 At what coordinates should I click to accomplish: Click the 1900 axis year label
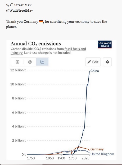(61, 158)
